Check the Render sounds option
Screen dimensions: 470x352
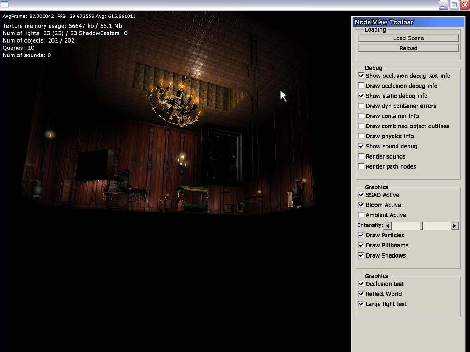361,156
